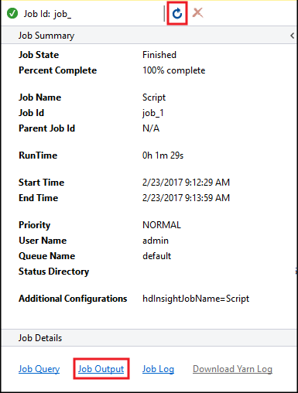298x393 pixels.
Task: Click the 'Status Directory' label
Action: [x=53, y=272]
